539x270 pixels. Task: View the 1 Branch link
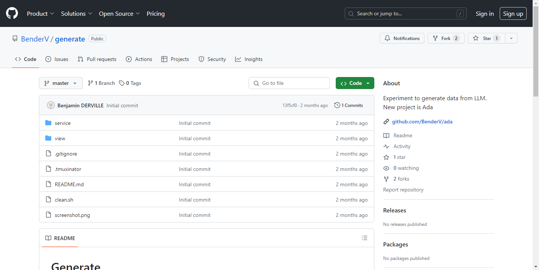click(101, 83)
